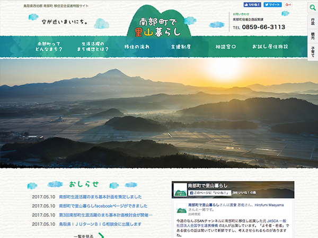The height and width of the screenshot is (238, 318).
Task: Click the post author avatar icon
Action: tap(181, 208)
